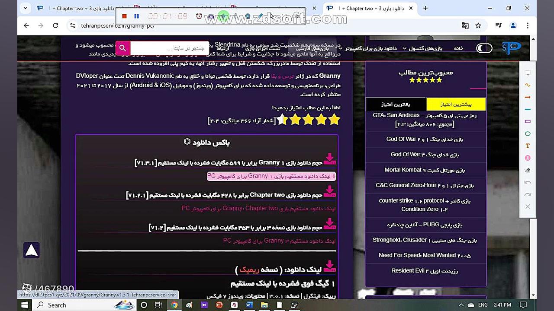Image resolution: width=554 pixels, height=311 pixels.
Task: Toggle the website dark mode switch
Action: tap(484, 48)
